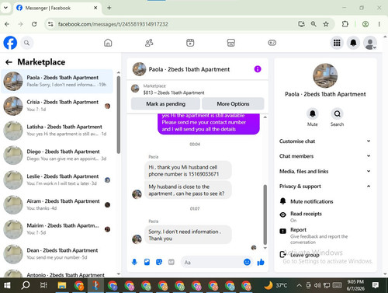Bookmark this page with star icon

326,24
